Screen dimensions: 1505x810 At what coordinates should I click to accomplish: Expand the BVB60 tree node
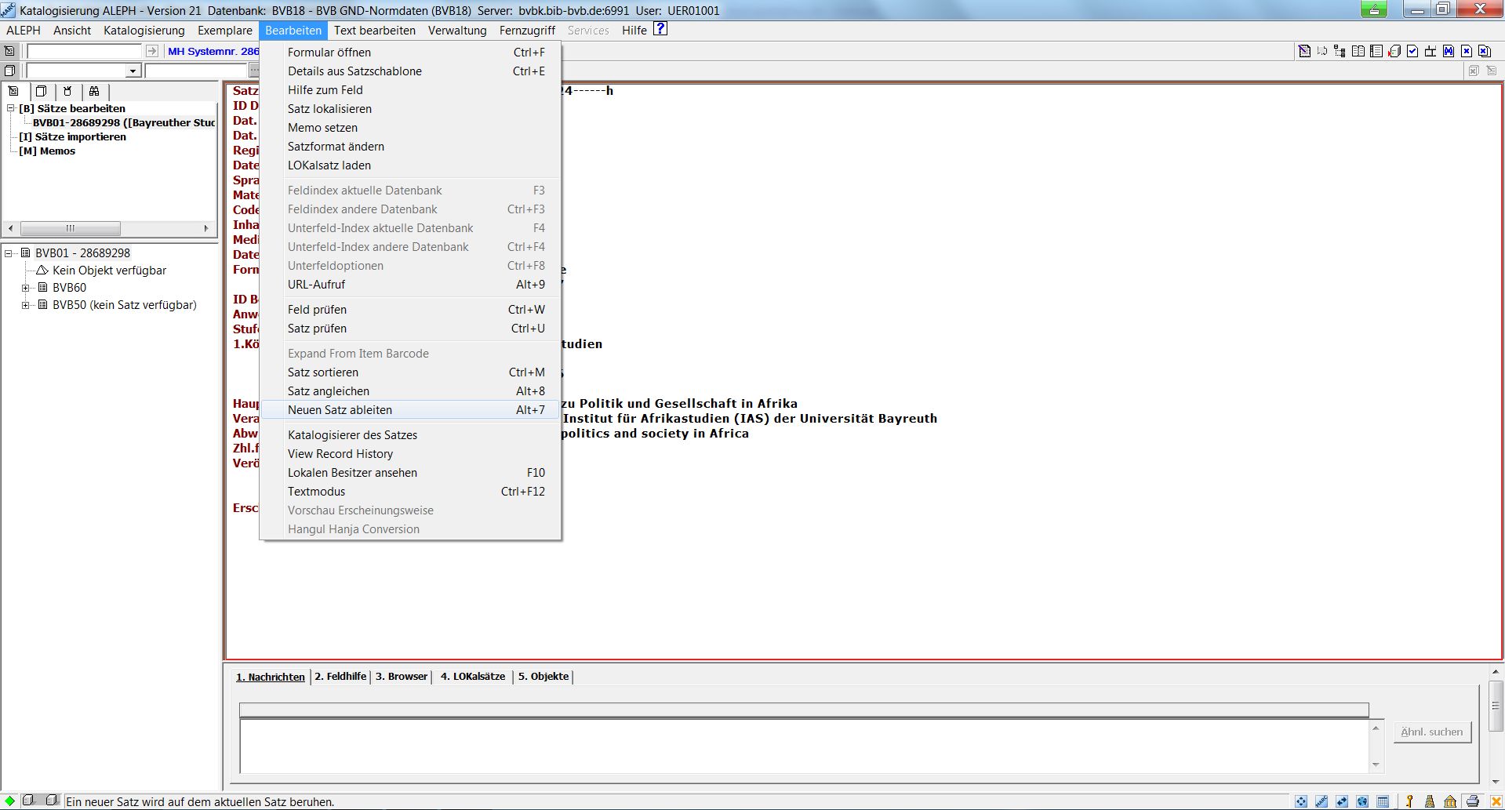(x=26, y=288)
